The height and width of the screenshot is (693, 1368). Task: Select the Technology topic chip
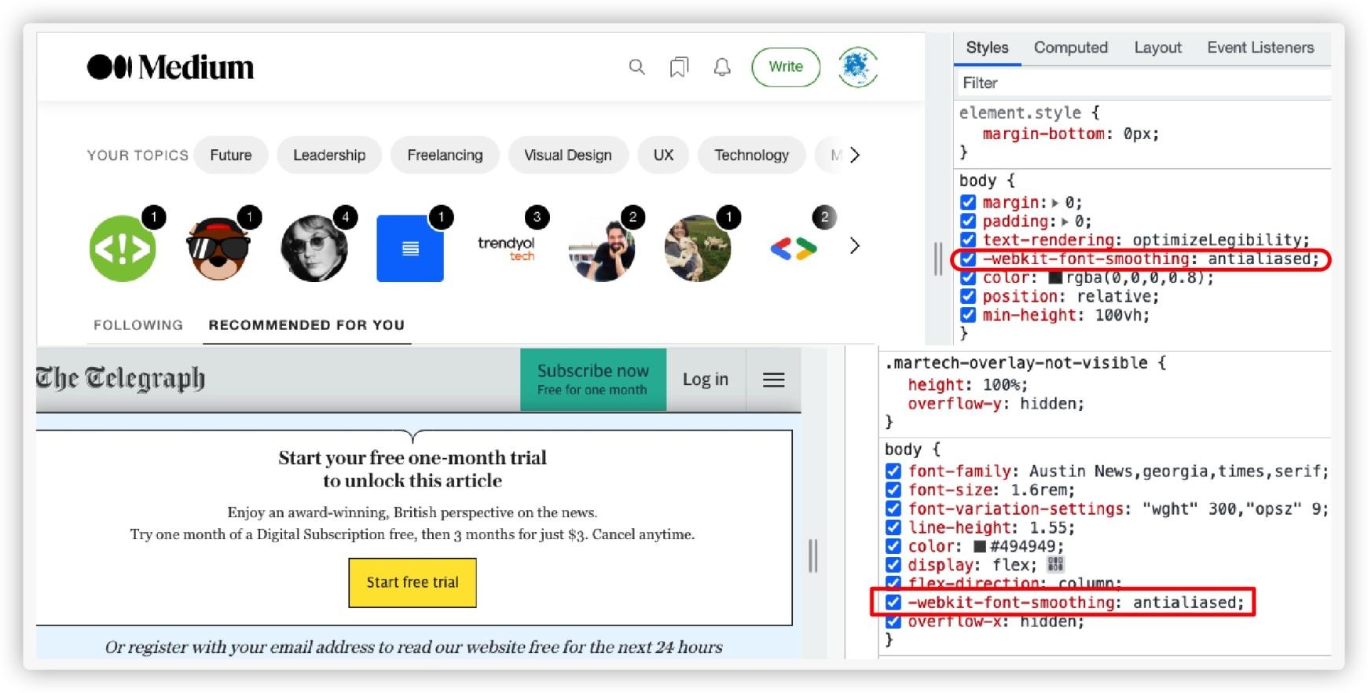click(751, 155)
